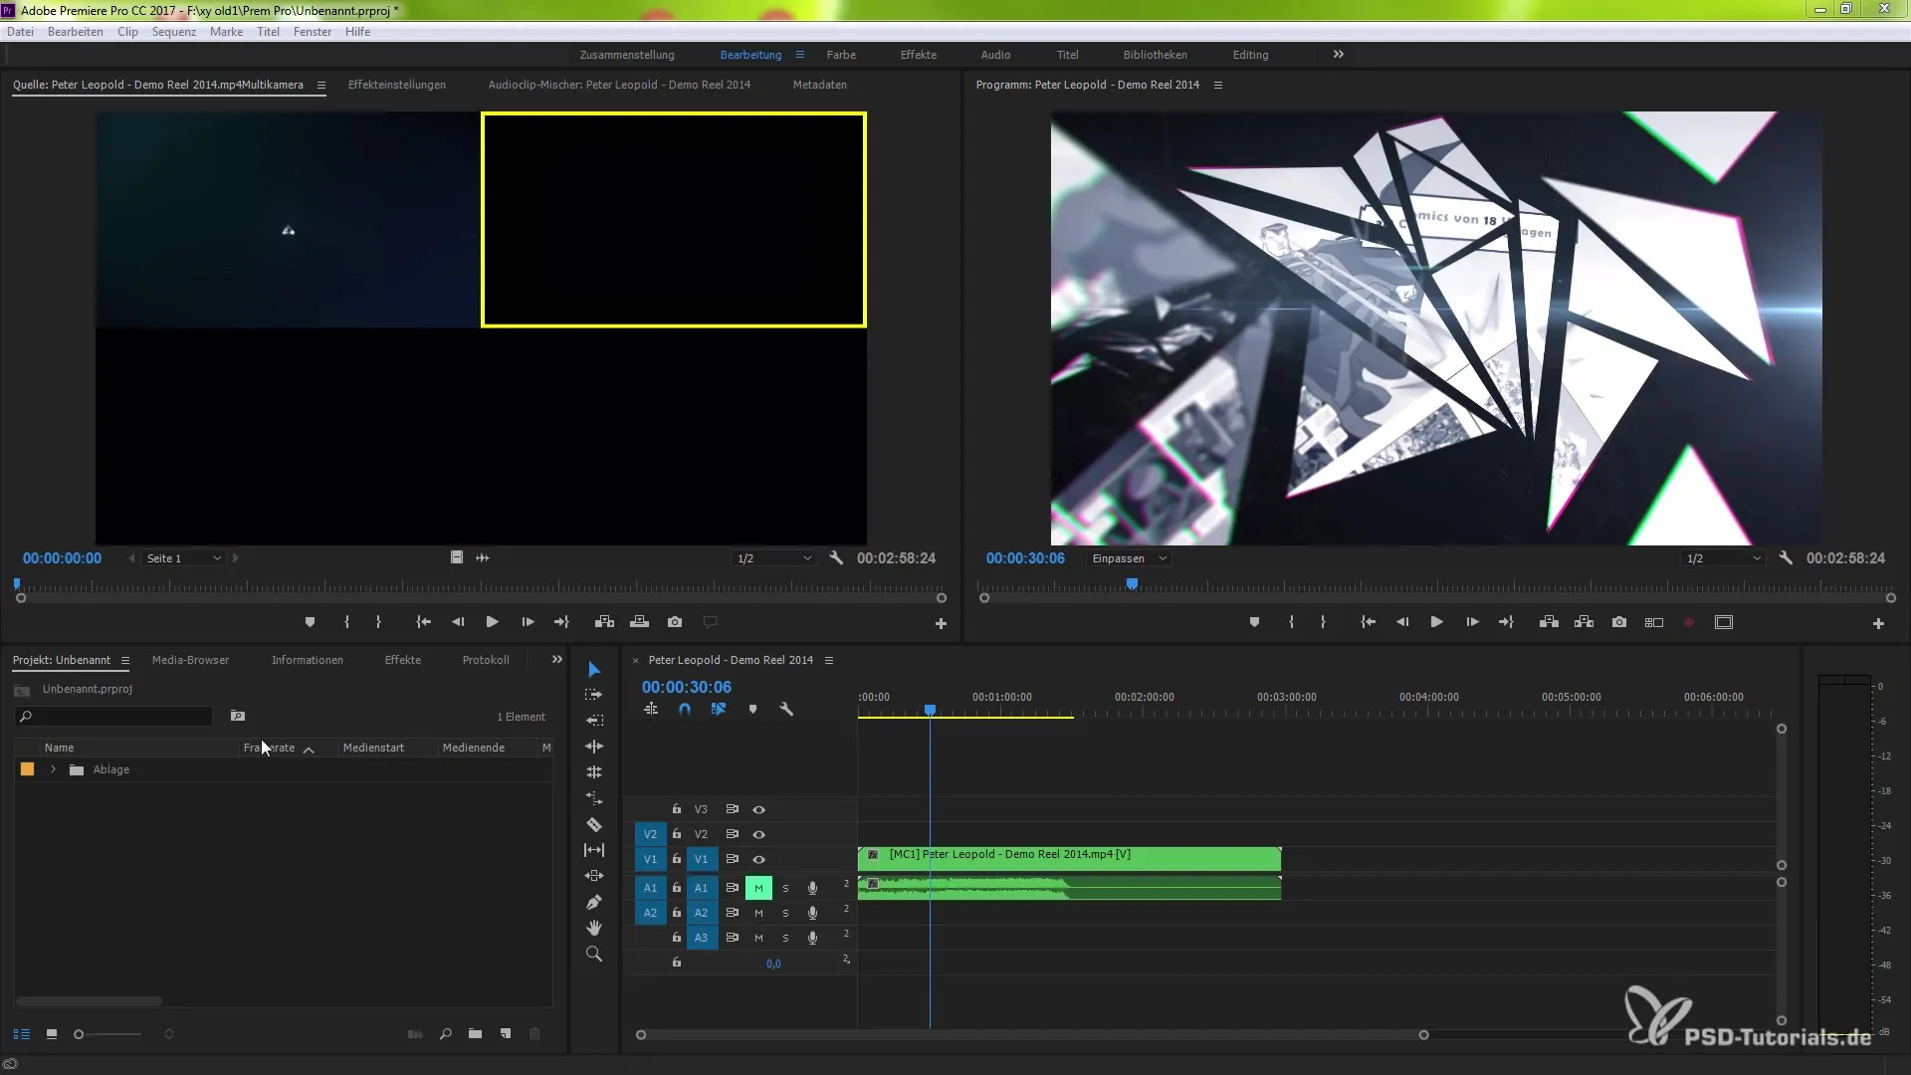Click Lift button in Program monitor
1911x1075 pixels.
(x=1549, y=622)
